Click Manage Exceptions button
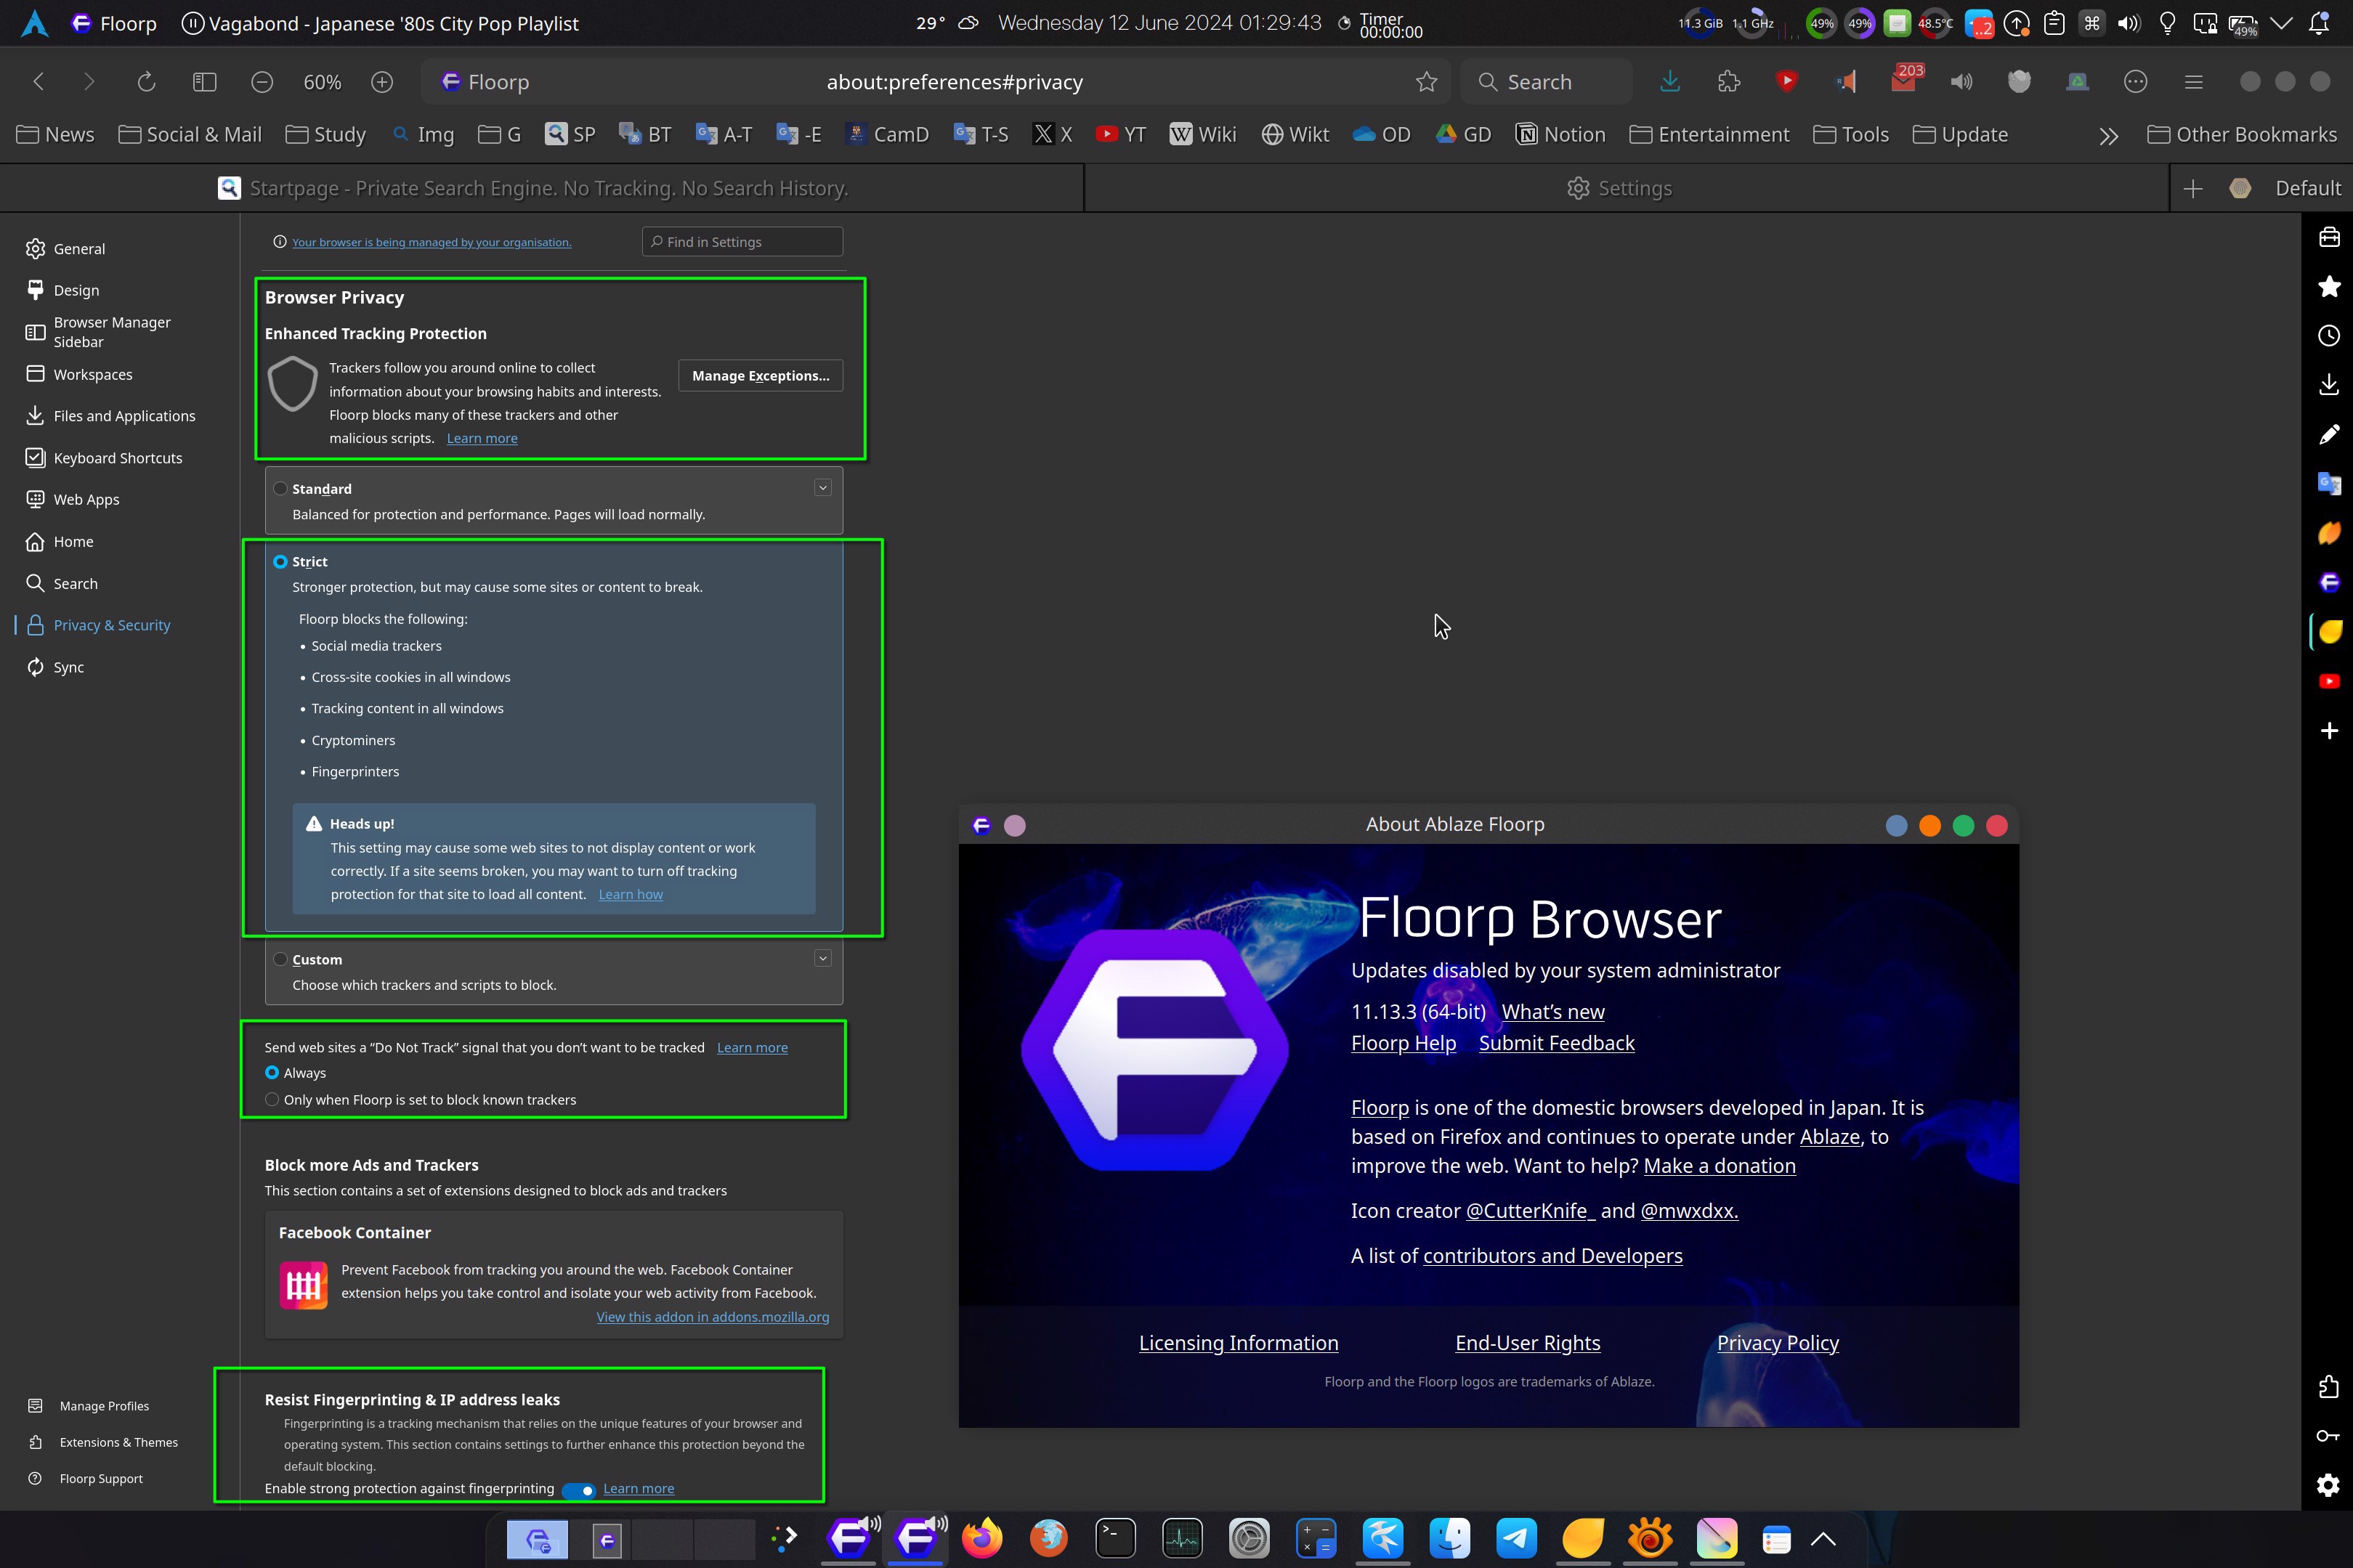Screen dimensions: 2353x1568 760,376
